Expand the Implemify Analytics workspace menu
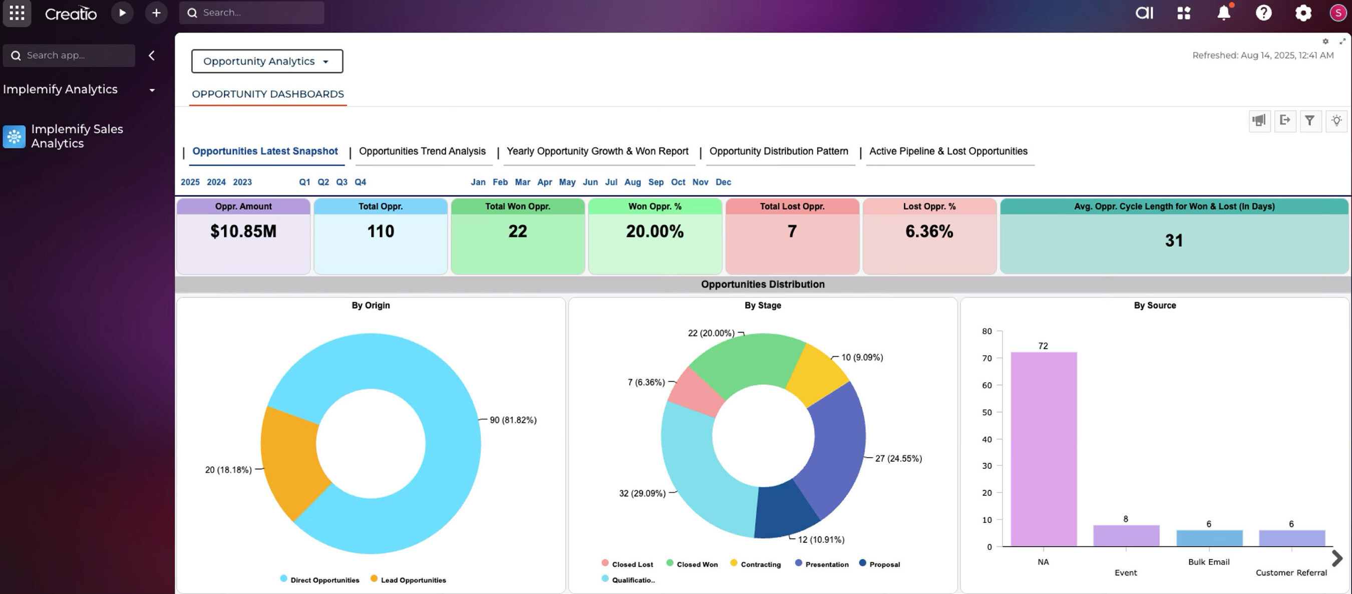Screen dimensions: 1352x594 (152, 90)
